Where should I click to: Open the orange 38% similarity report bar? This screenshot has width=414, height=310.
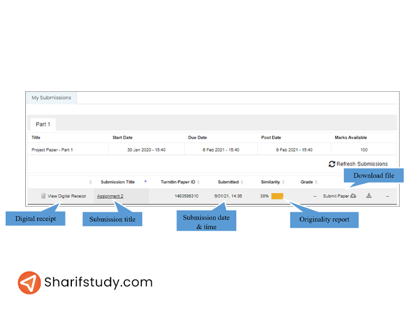[x=277, y=196]
